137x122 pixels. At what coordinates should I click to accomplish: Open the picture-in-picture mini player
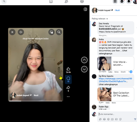(52, 32)
